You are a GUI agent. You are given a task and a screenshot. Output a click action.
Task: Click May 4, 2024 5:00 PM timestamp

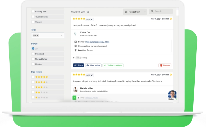pyautogui.click(x=160, y=75)
